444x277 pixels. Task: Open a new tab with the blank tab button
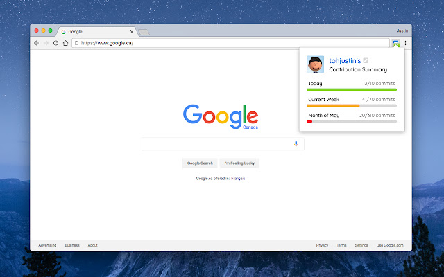(144, 33)
